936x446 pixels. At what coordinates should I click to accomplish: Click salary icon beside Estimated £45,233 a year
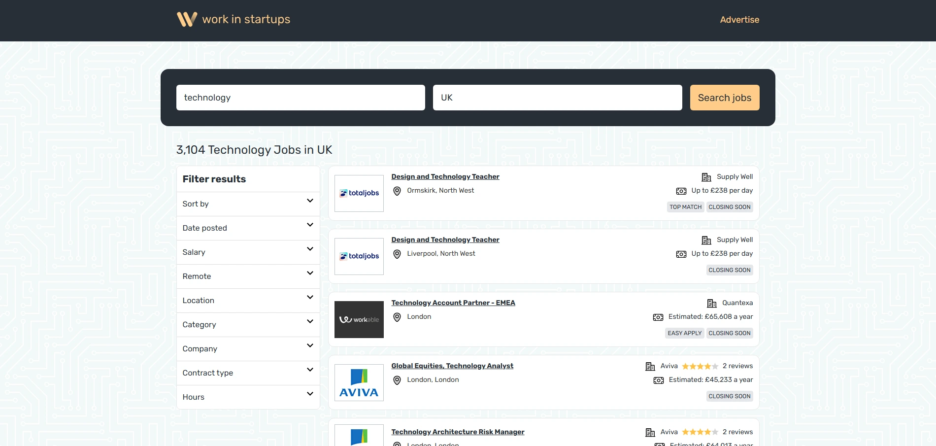(x=659, y=380)
